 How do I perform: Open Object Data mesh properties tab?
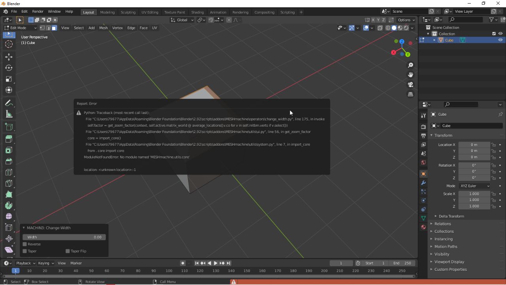[423, 218]
